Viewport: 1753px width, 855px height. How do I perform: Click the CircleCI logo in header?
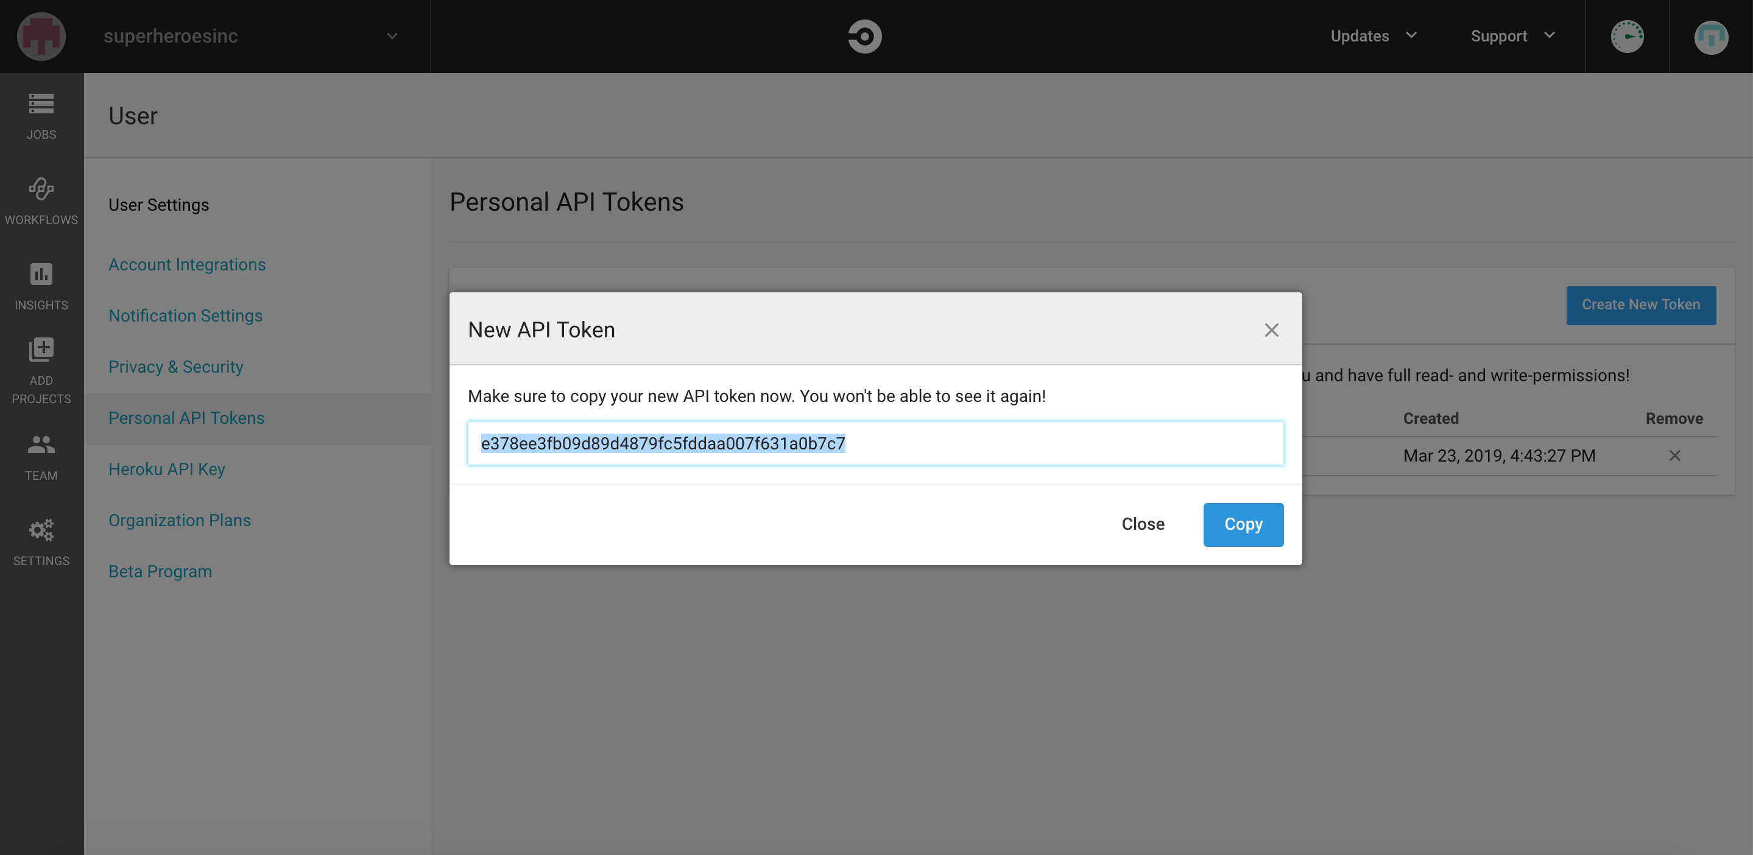click(x=864, y=36)
